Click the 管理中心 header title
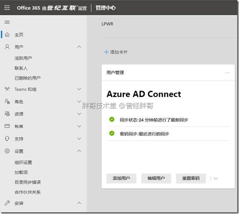The height and width of the screenshot is (214, 239). click(x=106, y=8)
